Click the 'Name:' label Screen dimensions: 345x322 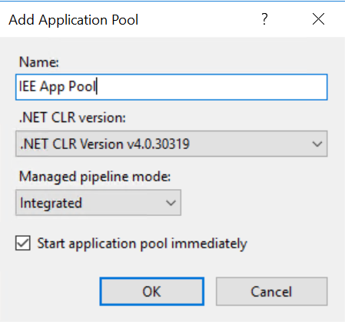pos(39,62)
